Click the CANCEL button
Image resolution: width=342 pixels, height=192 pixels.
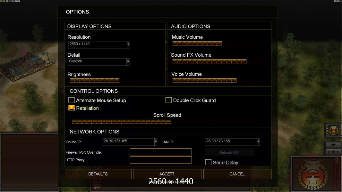click(x=237, y=174)
